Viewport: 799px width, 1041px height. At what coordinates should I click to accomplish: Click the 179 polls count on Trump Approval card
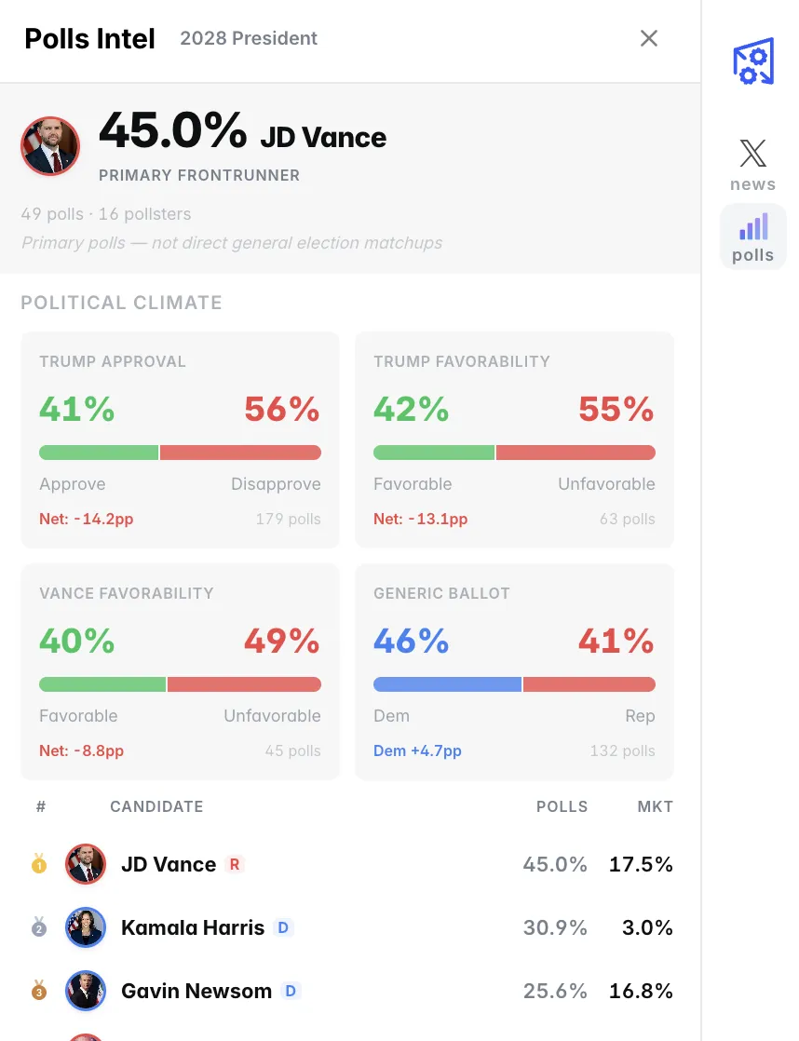coord(289,519)
